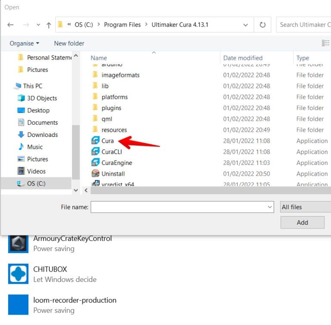Click 01/02/2022 20:49 date of resources
Image resolution: width=331 pixels, height=325 pixels.
(247, 130)
